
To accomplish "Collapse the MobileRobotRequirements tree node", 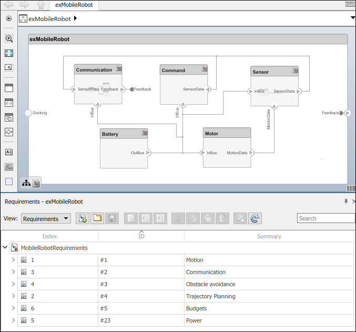I will coord(5,247).
